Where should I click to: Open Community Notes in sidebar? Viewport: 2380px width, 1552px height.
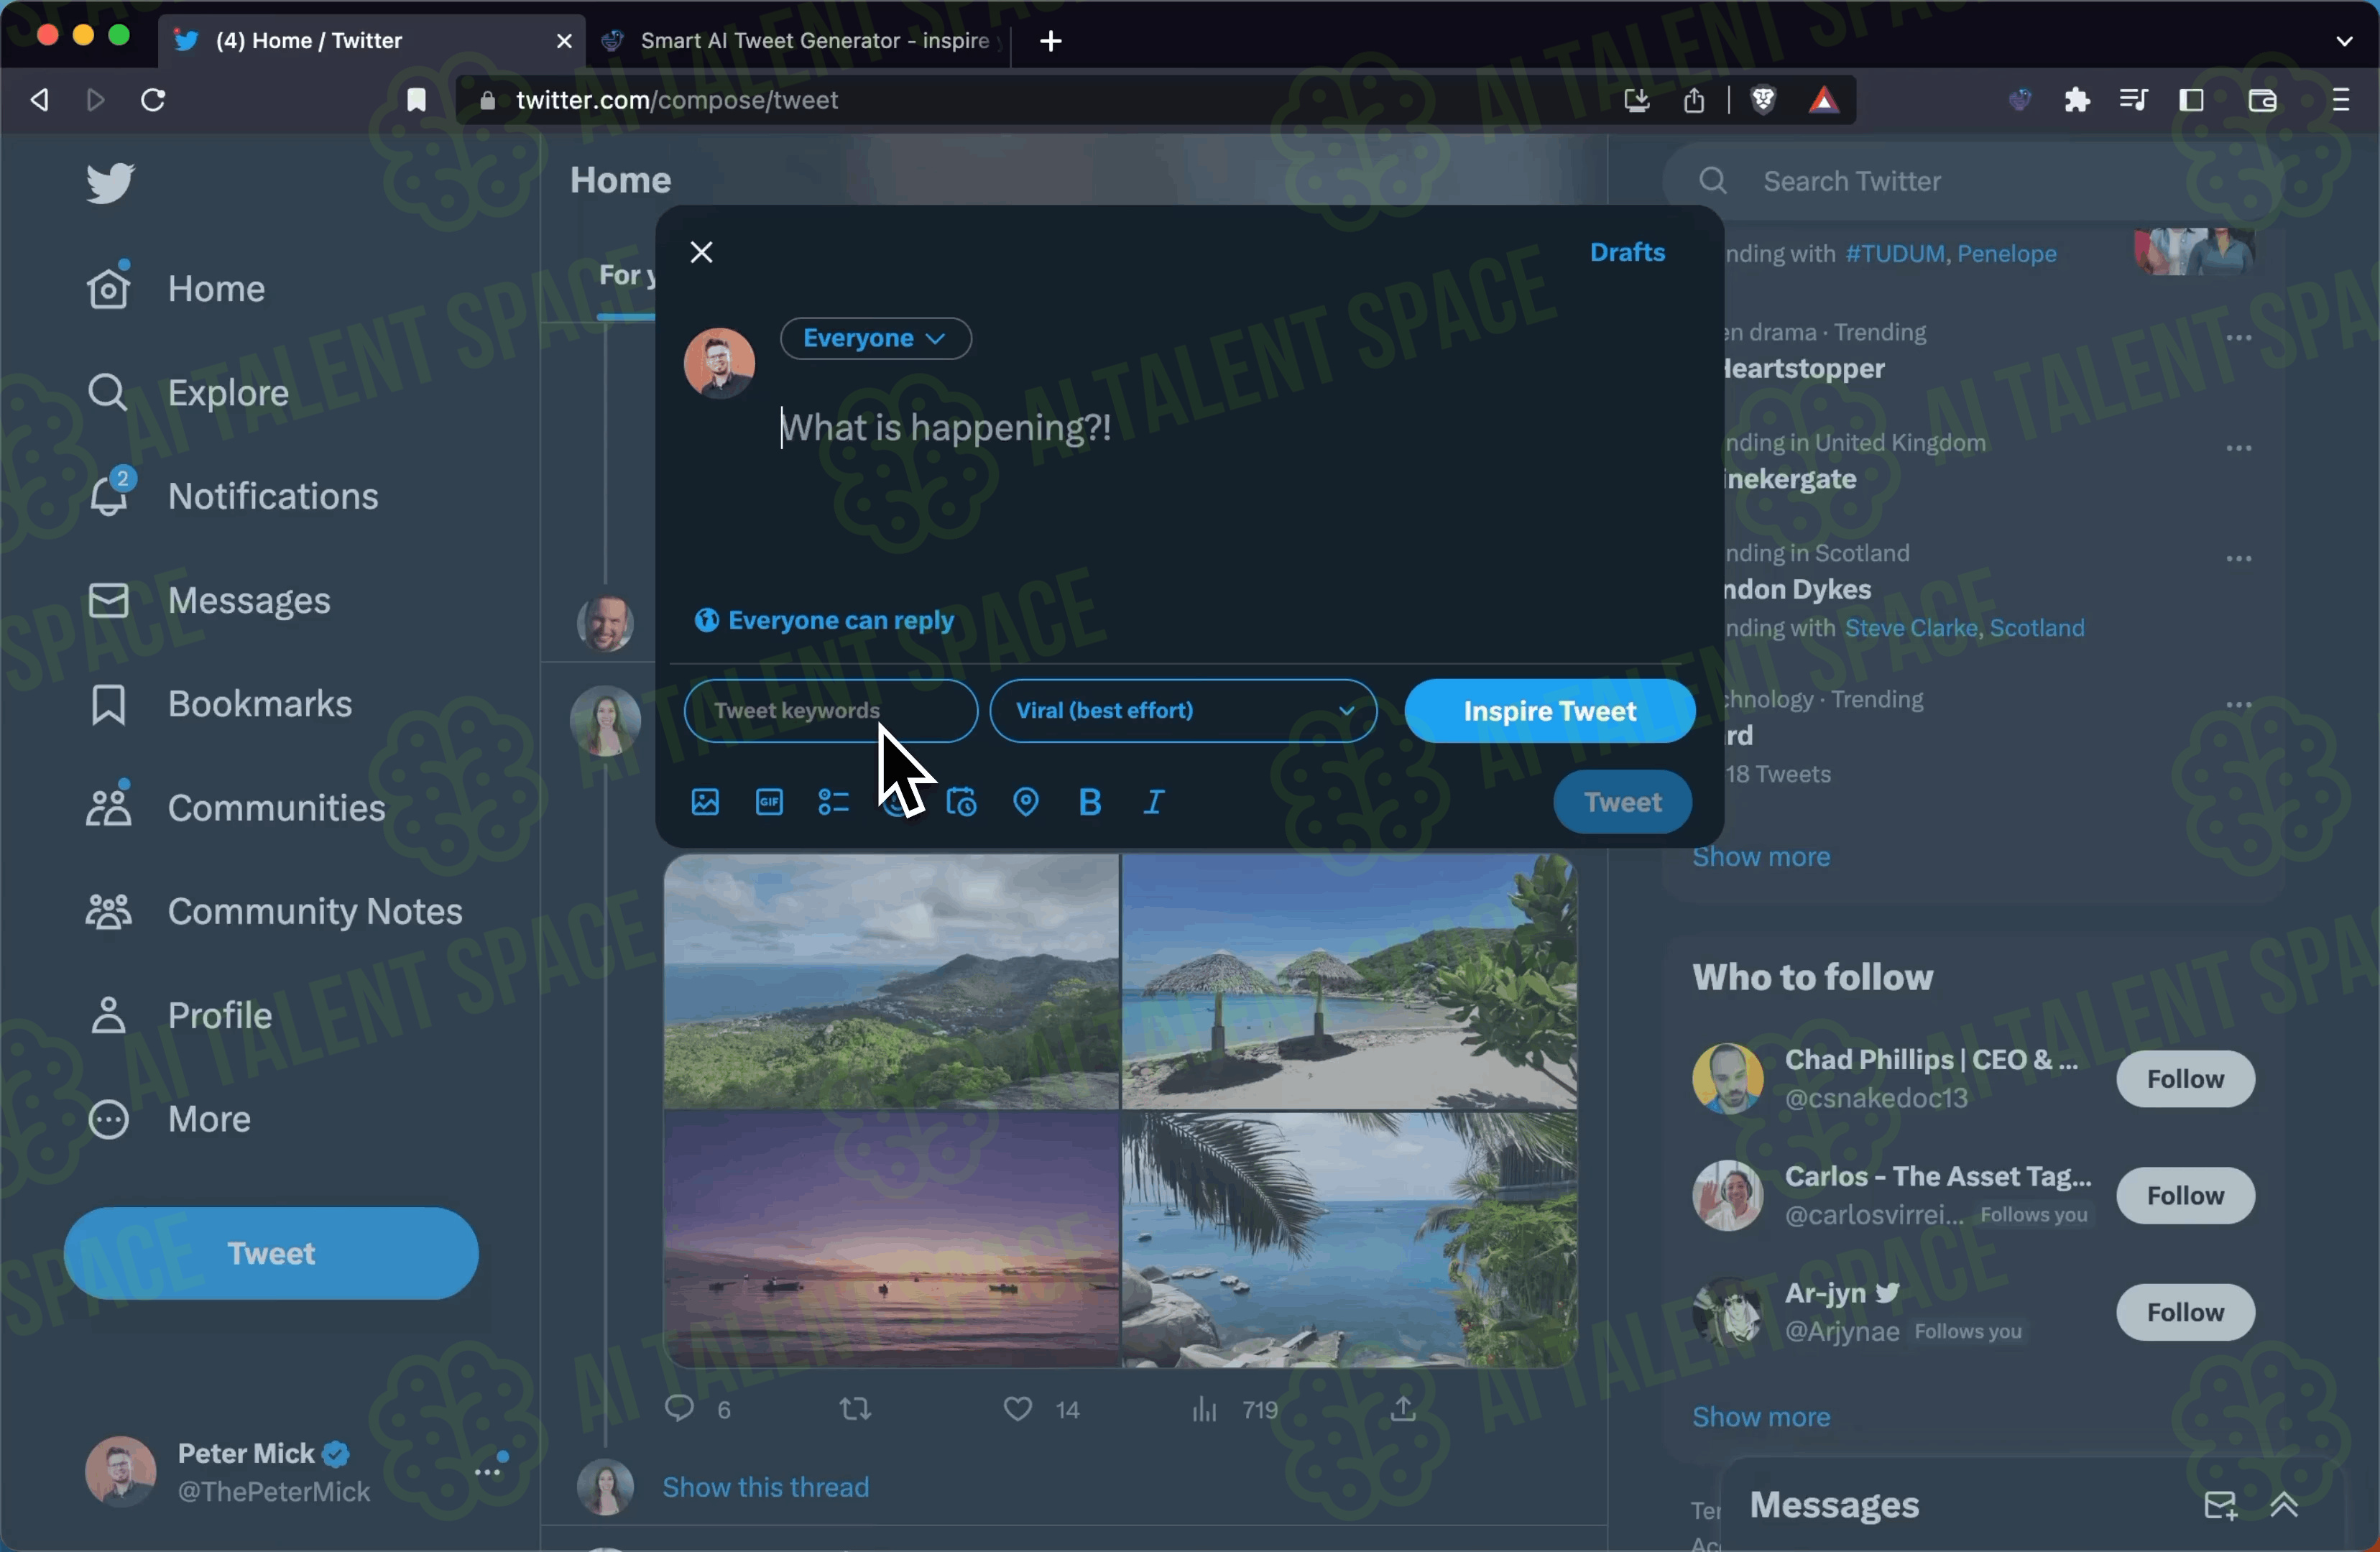(x=274, y=912)
